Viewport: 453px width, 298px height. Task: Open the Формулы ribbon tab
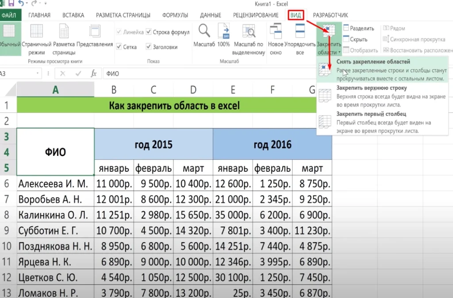tap(175, 15)
